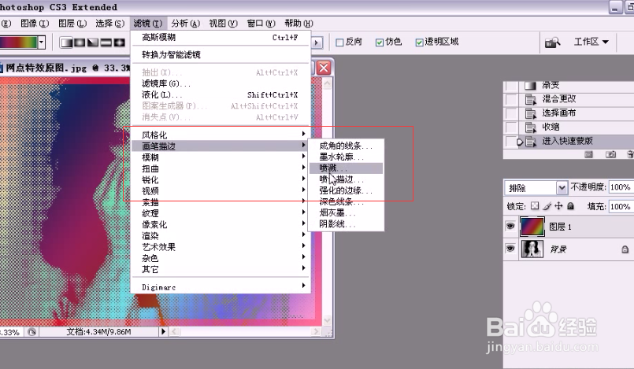Click the 填充 100% field
Screen dimensions: 634x369
click(621, 206)
